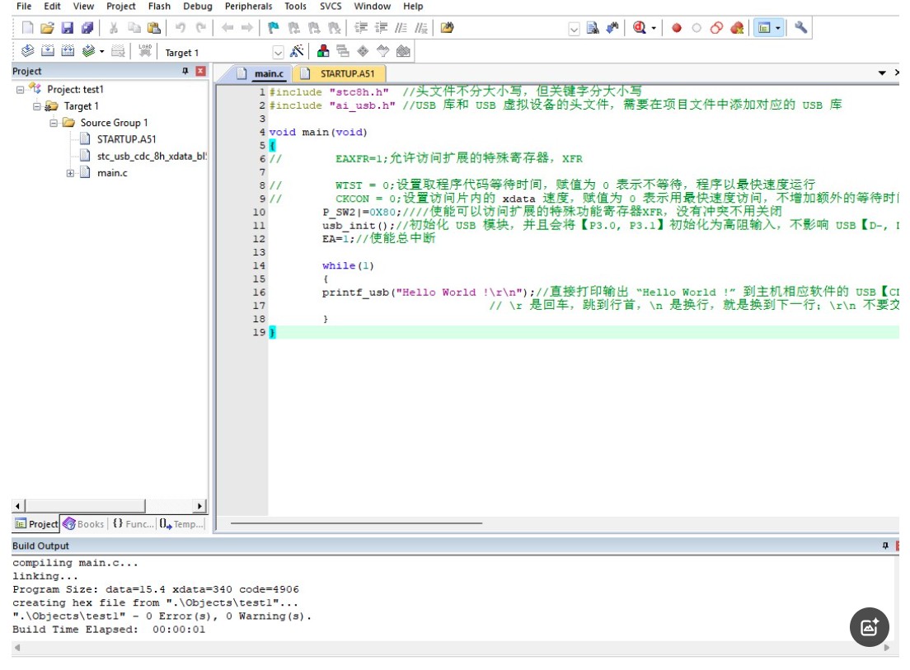
Task: Open the SVCS menu
Action: [331, 7]
